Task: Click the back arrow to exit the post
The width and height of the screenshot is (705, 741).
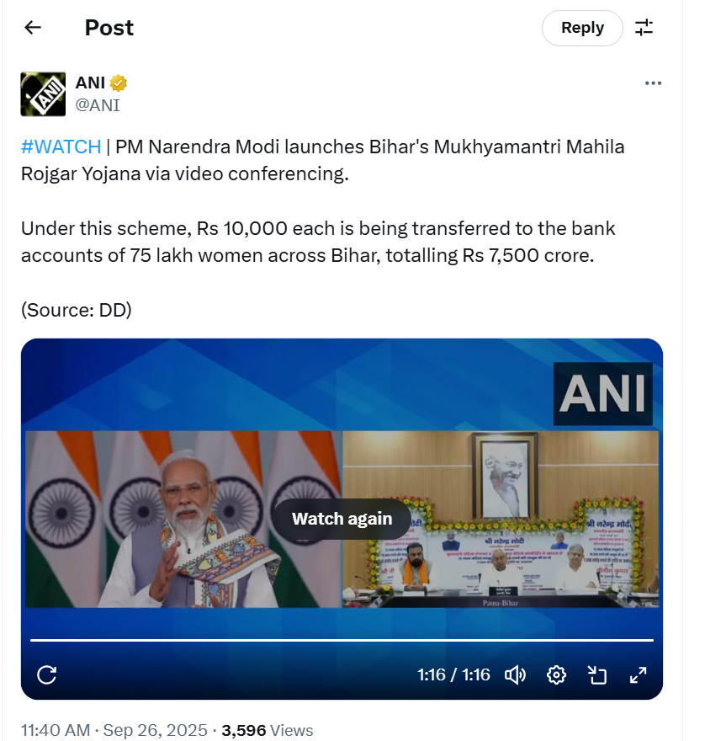Action: coord(32,27)
